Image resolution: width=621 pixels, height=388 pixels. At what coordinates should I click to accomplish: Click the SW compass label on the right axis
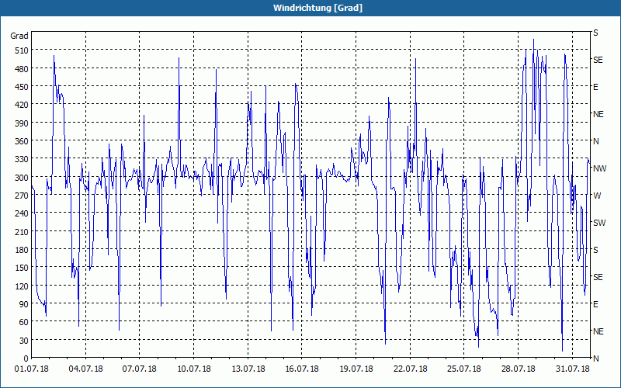coord(599,223)
